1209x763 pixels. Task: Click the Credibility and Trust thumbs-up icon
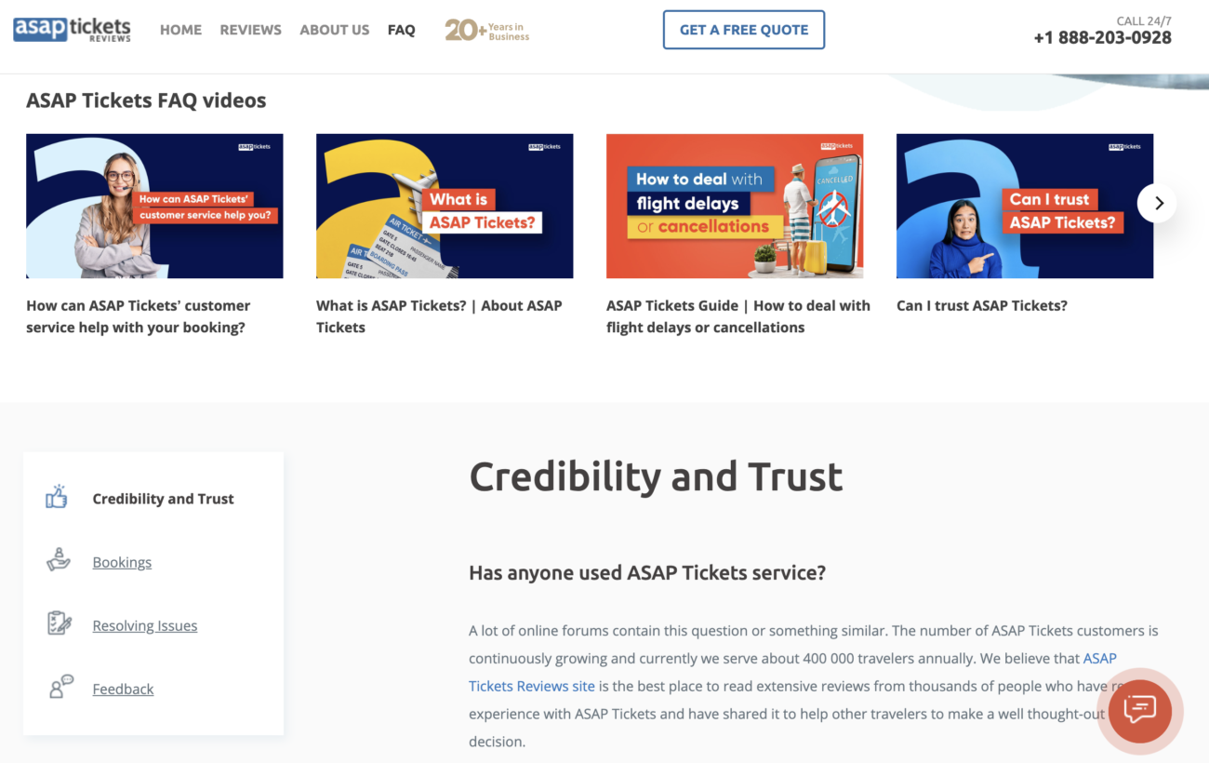pos(57,497)
